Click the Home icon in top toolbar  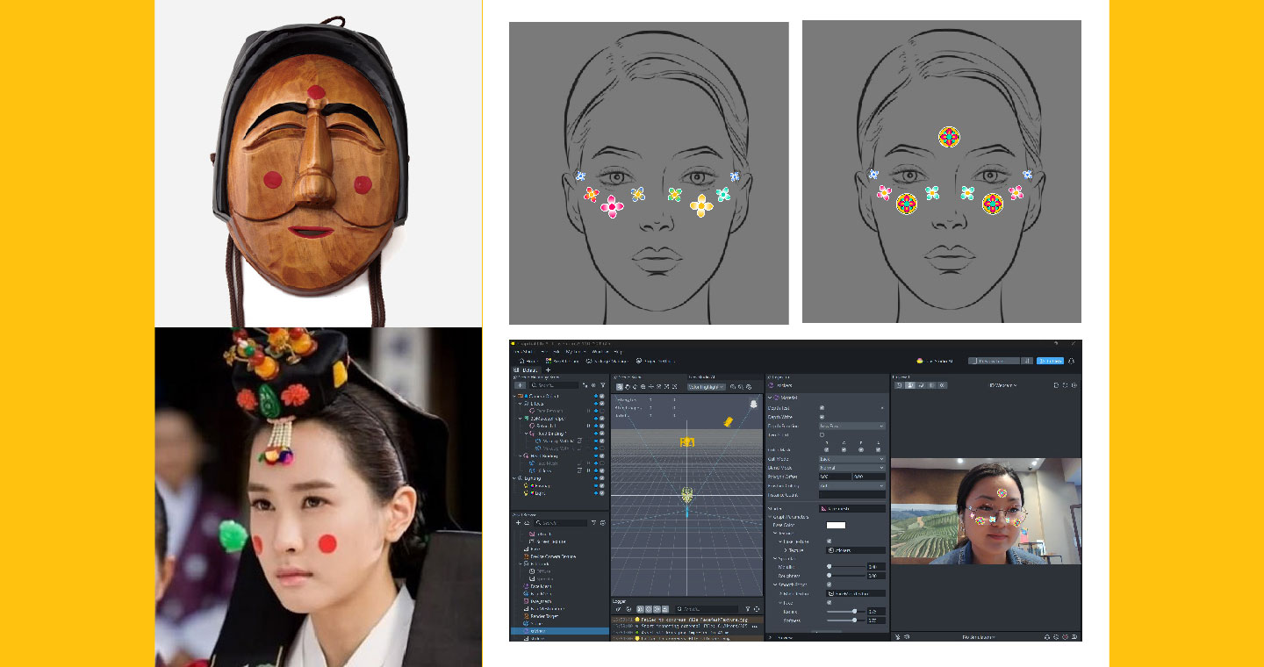pos(522,361)
